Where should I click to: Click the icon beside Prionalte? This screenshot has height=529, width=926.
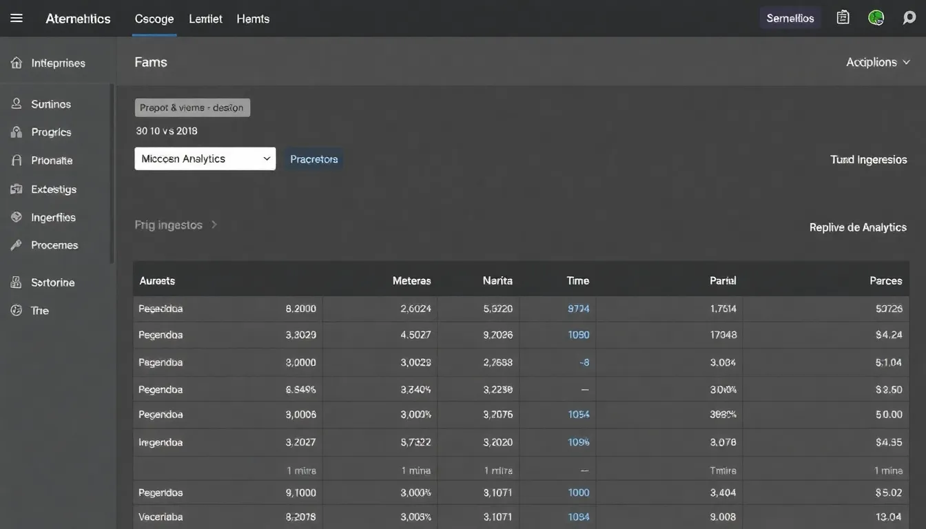(x=17, y=160)
